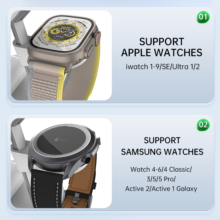Click the Watch 4-6/4 Classic/ line
The height and width of the screenshot is (220, 220).
pyautogui.click(x=161, y=169)
